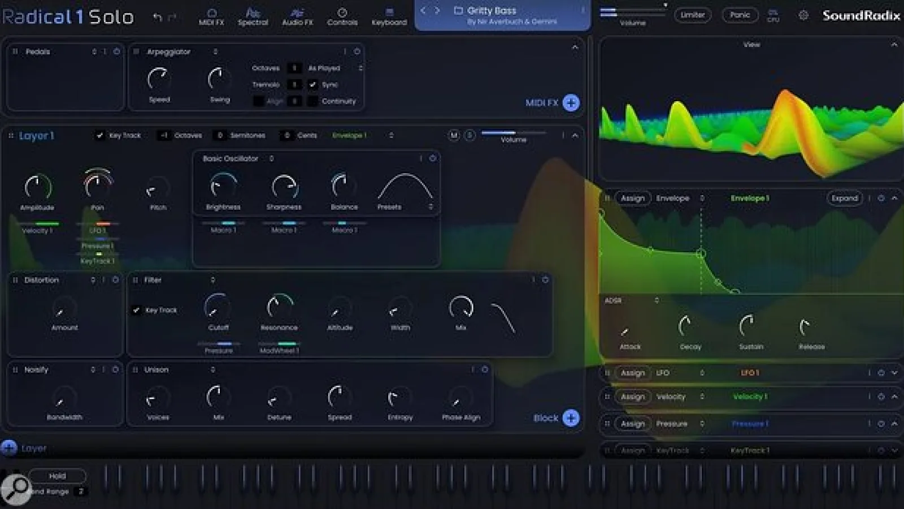The height and width of the screenshot is (509, 904).
Task: Switch to the Audio FX tab
Action: coord(297,17)
